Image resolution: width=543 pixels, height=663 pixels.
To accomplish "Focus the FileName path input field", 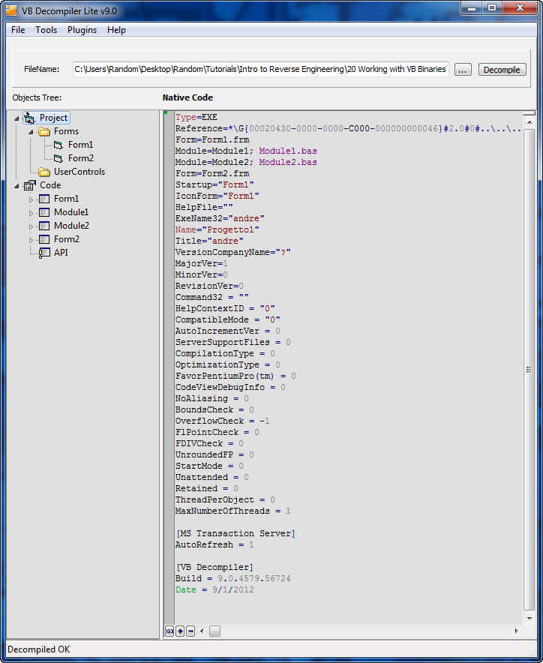I will tap(261, 69).
